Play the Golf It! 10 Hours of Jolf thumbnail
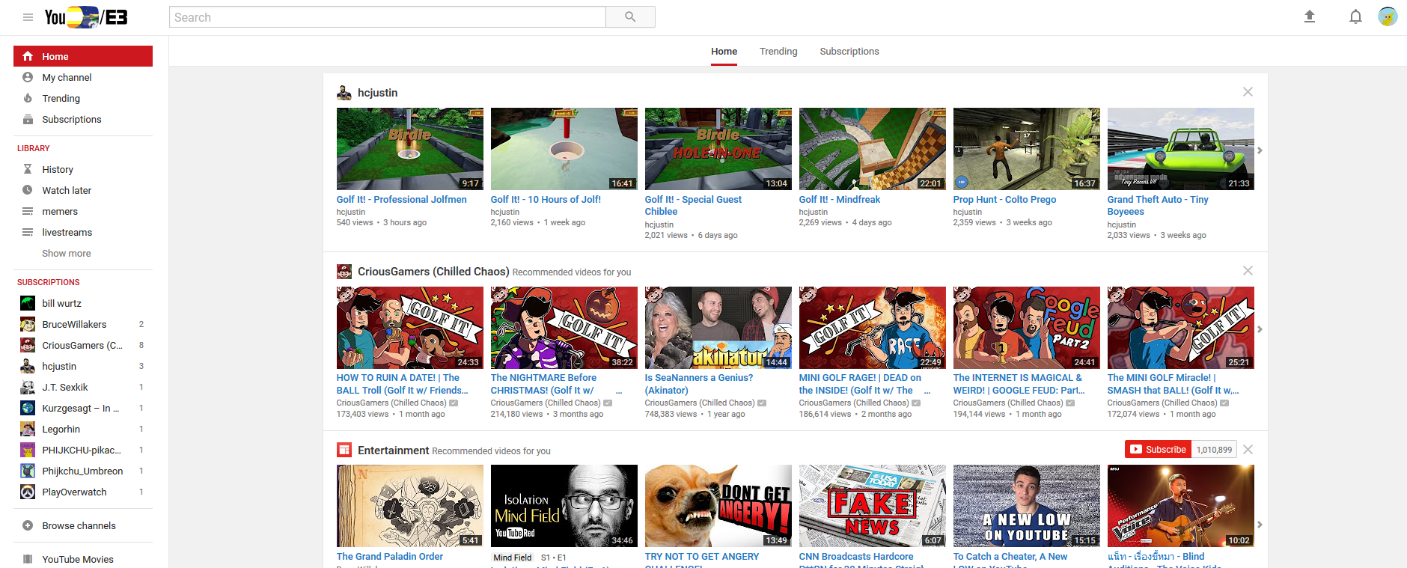Viewport: 1407px width, 568px height. point(564,149)
